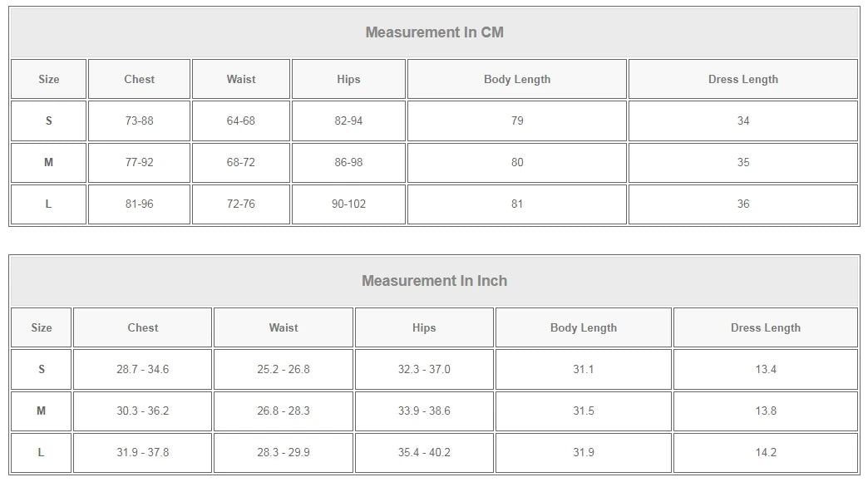Click the 68-72 waist cell
The height and width of the screenshot is (482, 868).
(x=241, y=162)
